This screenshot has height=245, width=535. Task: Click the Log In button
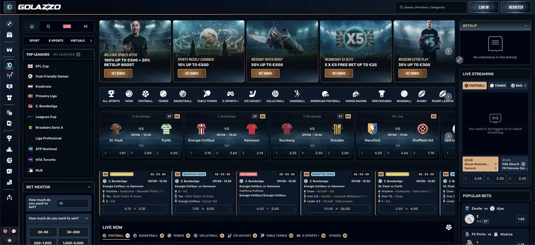coord(484,7)
